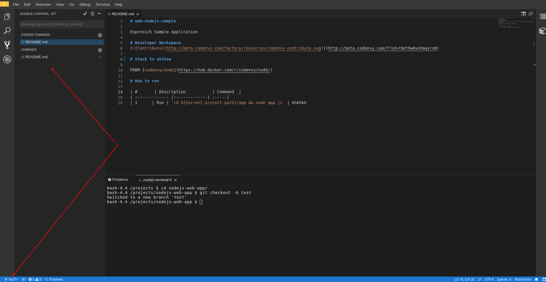
Task: Open the file Explorer in the activity bar
Action: pyautogui.click(x=7, y=16)
